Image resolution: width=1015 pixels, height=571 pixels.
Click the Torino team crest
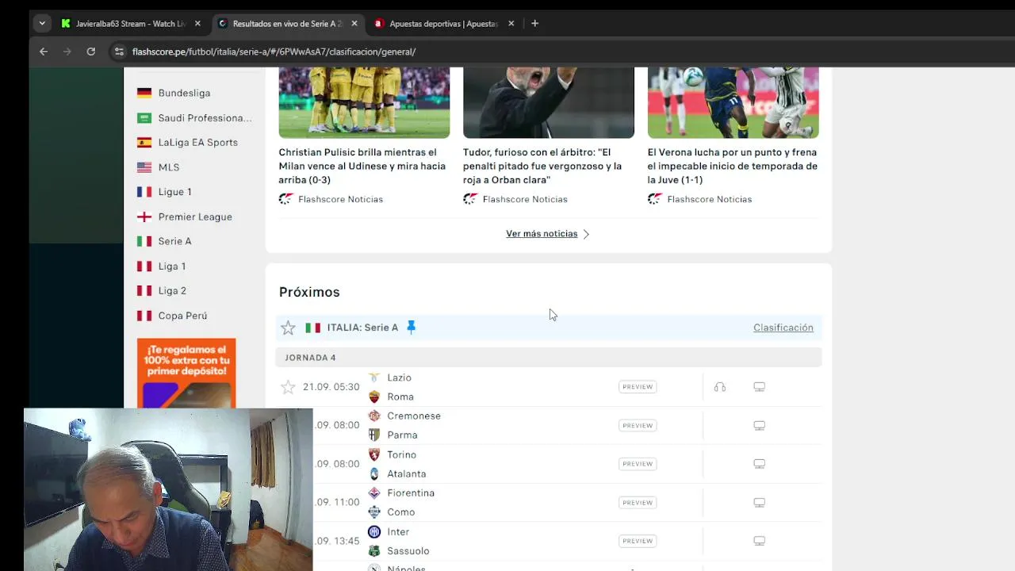(x=374, y=454)
